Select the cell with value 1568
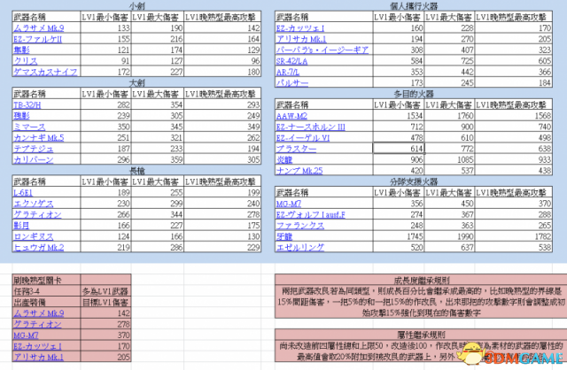Image resolution: width=567 pixels, height=370 pixels. pyautogui.click(x=514, y=116)
